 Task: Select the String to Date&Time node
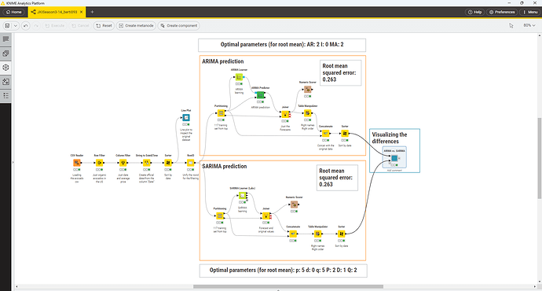pyautogui.click(x=147, y=163)
